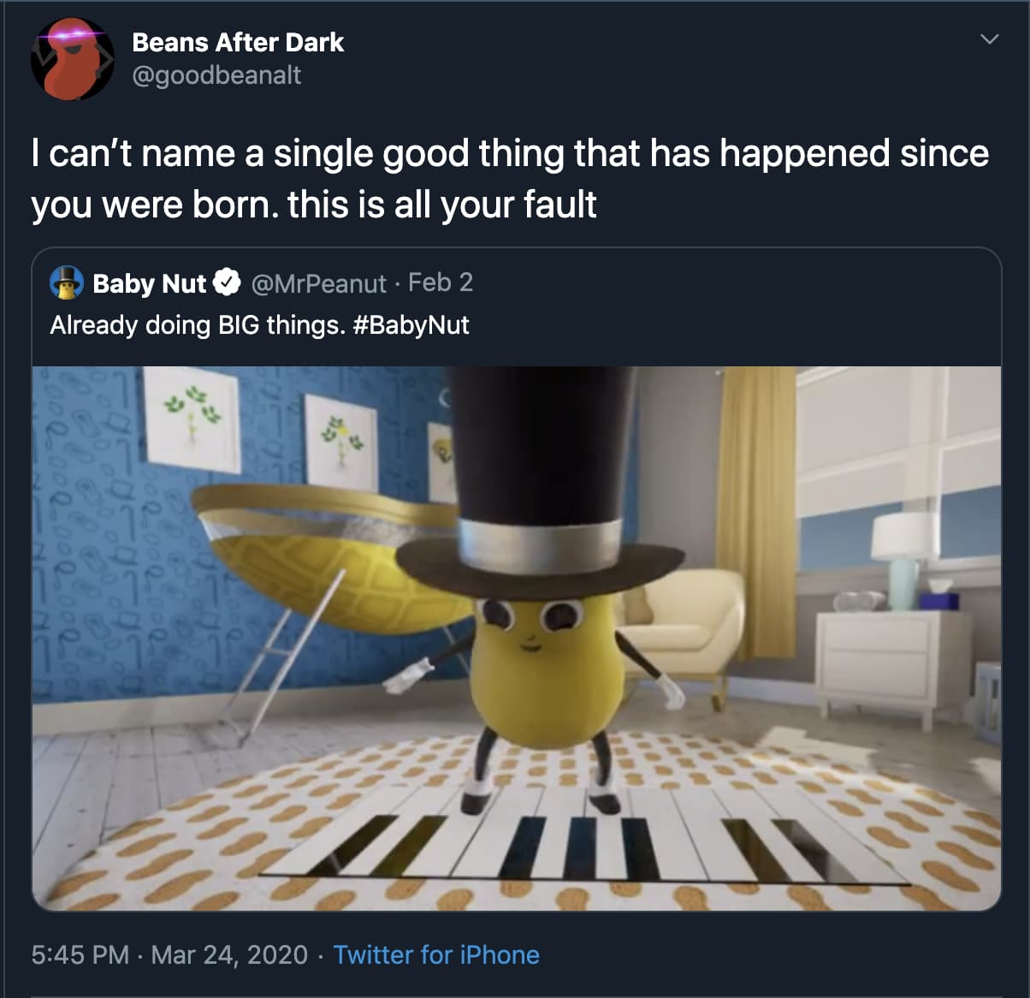1030x998 pixels.
Task: Click the Feb 2 quoted tweet date
Action: pyautogui.click(x=441, y=282)
